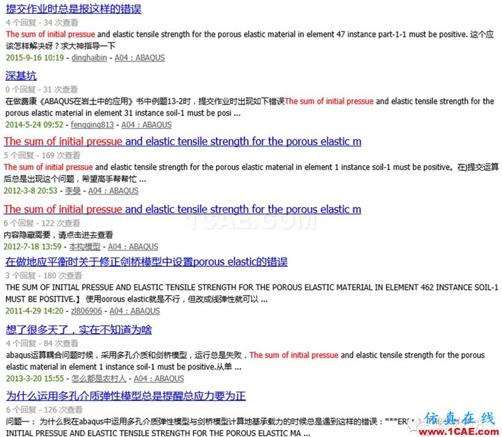Screen dimensions: 502x437
Task: Click the '0 个回复 - 31 次查看' stats text
Action: pos(41,90)
